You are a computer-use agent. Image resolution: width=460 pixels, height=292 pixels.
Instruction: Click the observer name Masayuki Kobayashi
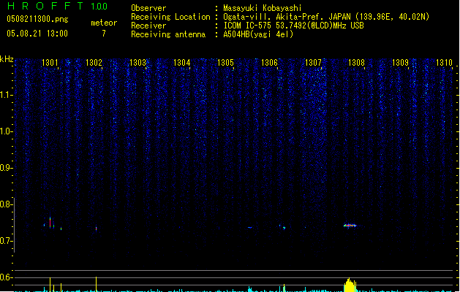(x=263, y=8)
